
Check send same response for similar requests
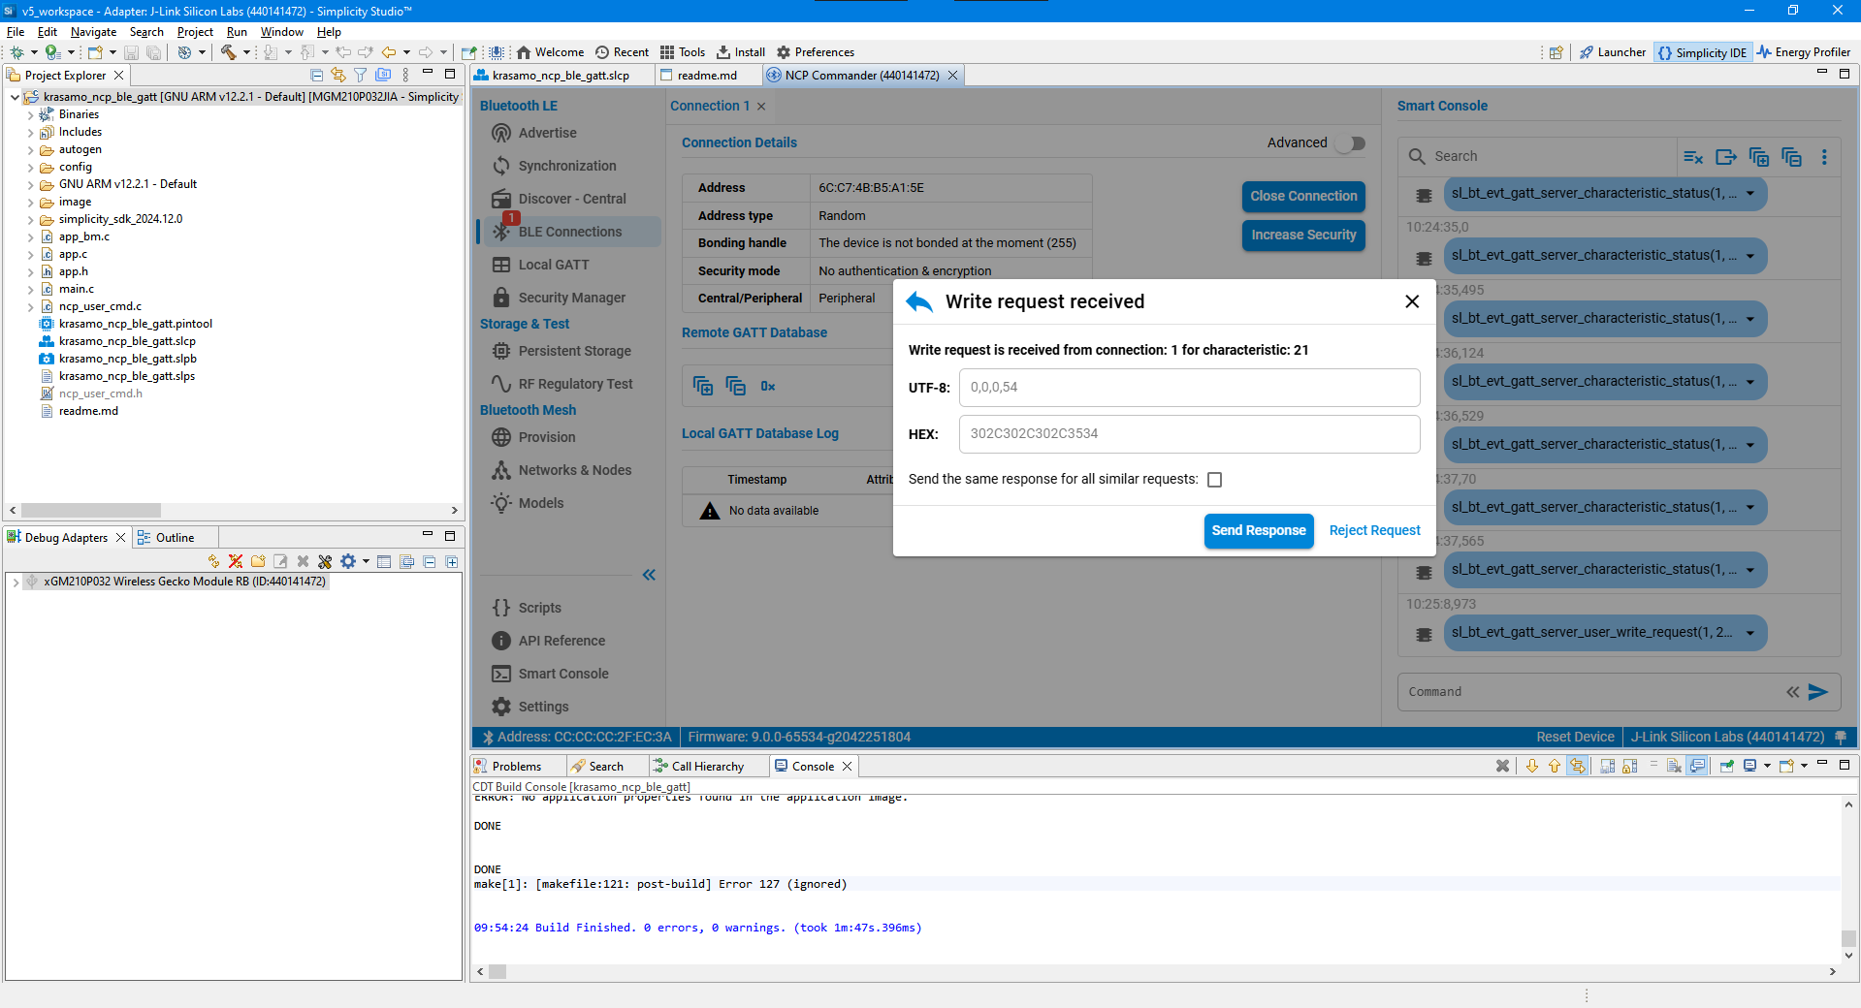coord(1214,480)
